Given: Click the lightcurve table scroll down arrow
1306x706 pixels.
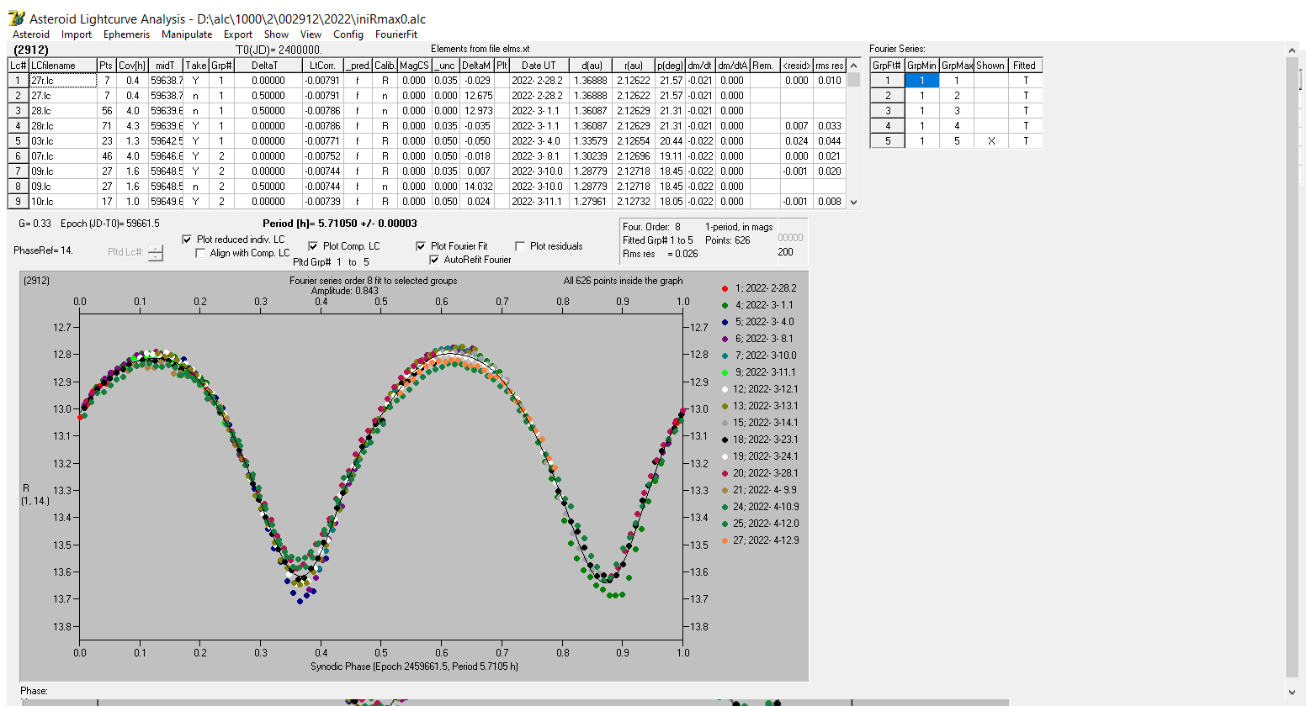Looking at the screenshot, I should tap(854, 202).
